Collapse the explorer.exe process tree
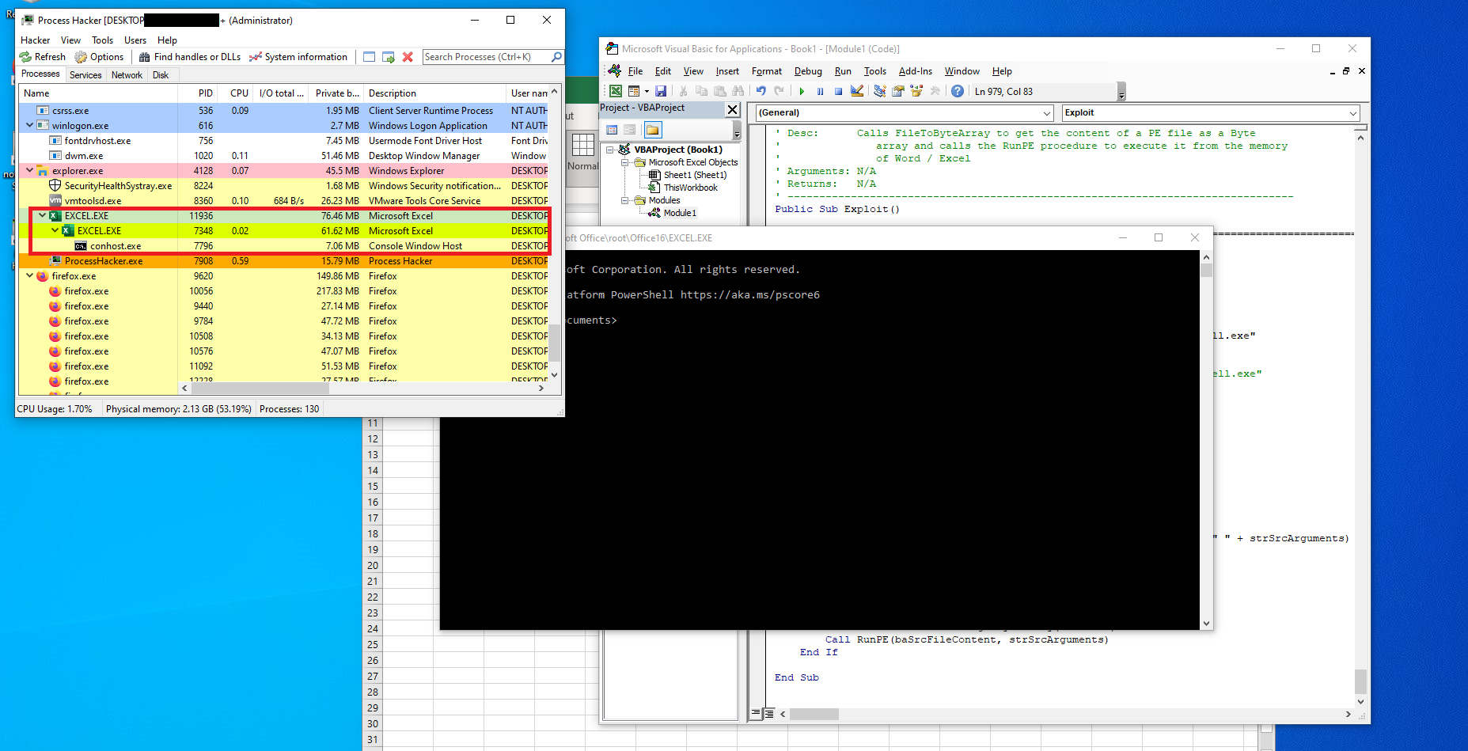Viewport: 1468px width, 751px height. click(30, 170)
